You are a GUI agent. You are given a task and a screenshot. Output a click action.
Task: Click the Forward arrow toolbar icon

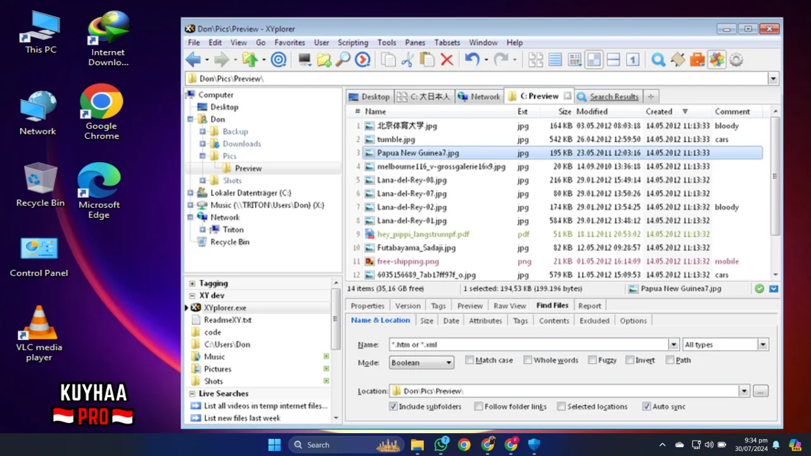(x=221, y=60)
